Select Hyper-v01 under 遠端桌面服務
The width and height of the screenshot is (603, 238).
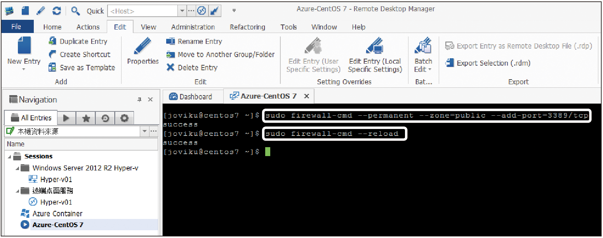[x=56, y=202]
